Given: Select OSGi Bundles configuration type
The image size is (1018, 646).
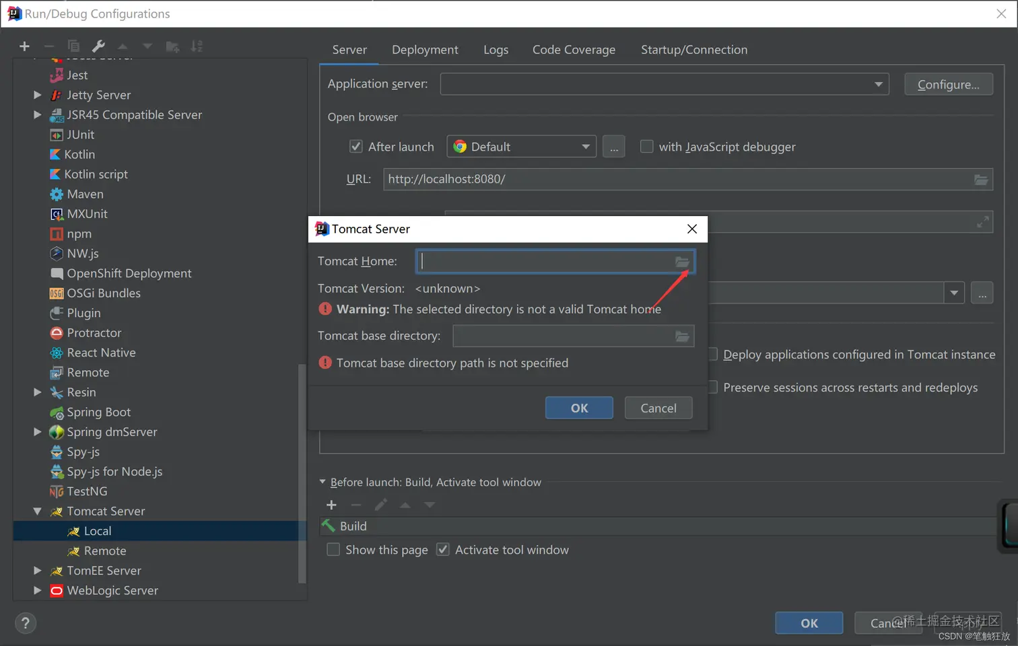Looking at the screenshot, I should (95, 293).
